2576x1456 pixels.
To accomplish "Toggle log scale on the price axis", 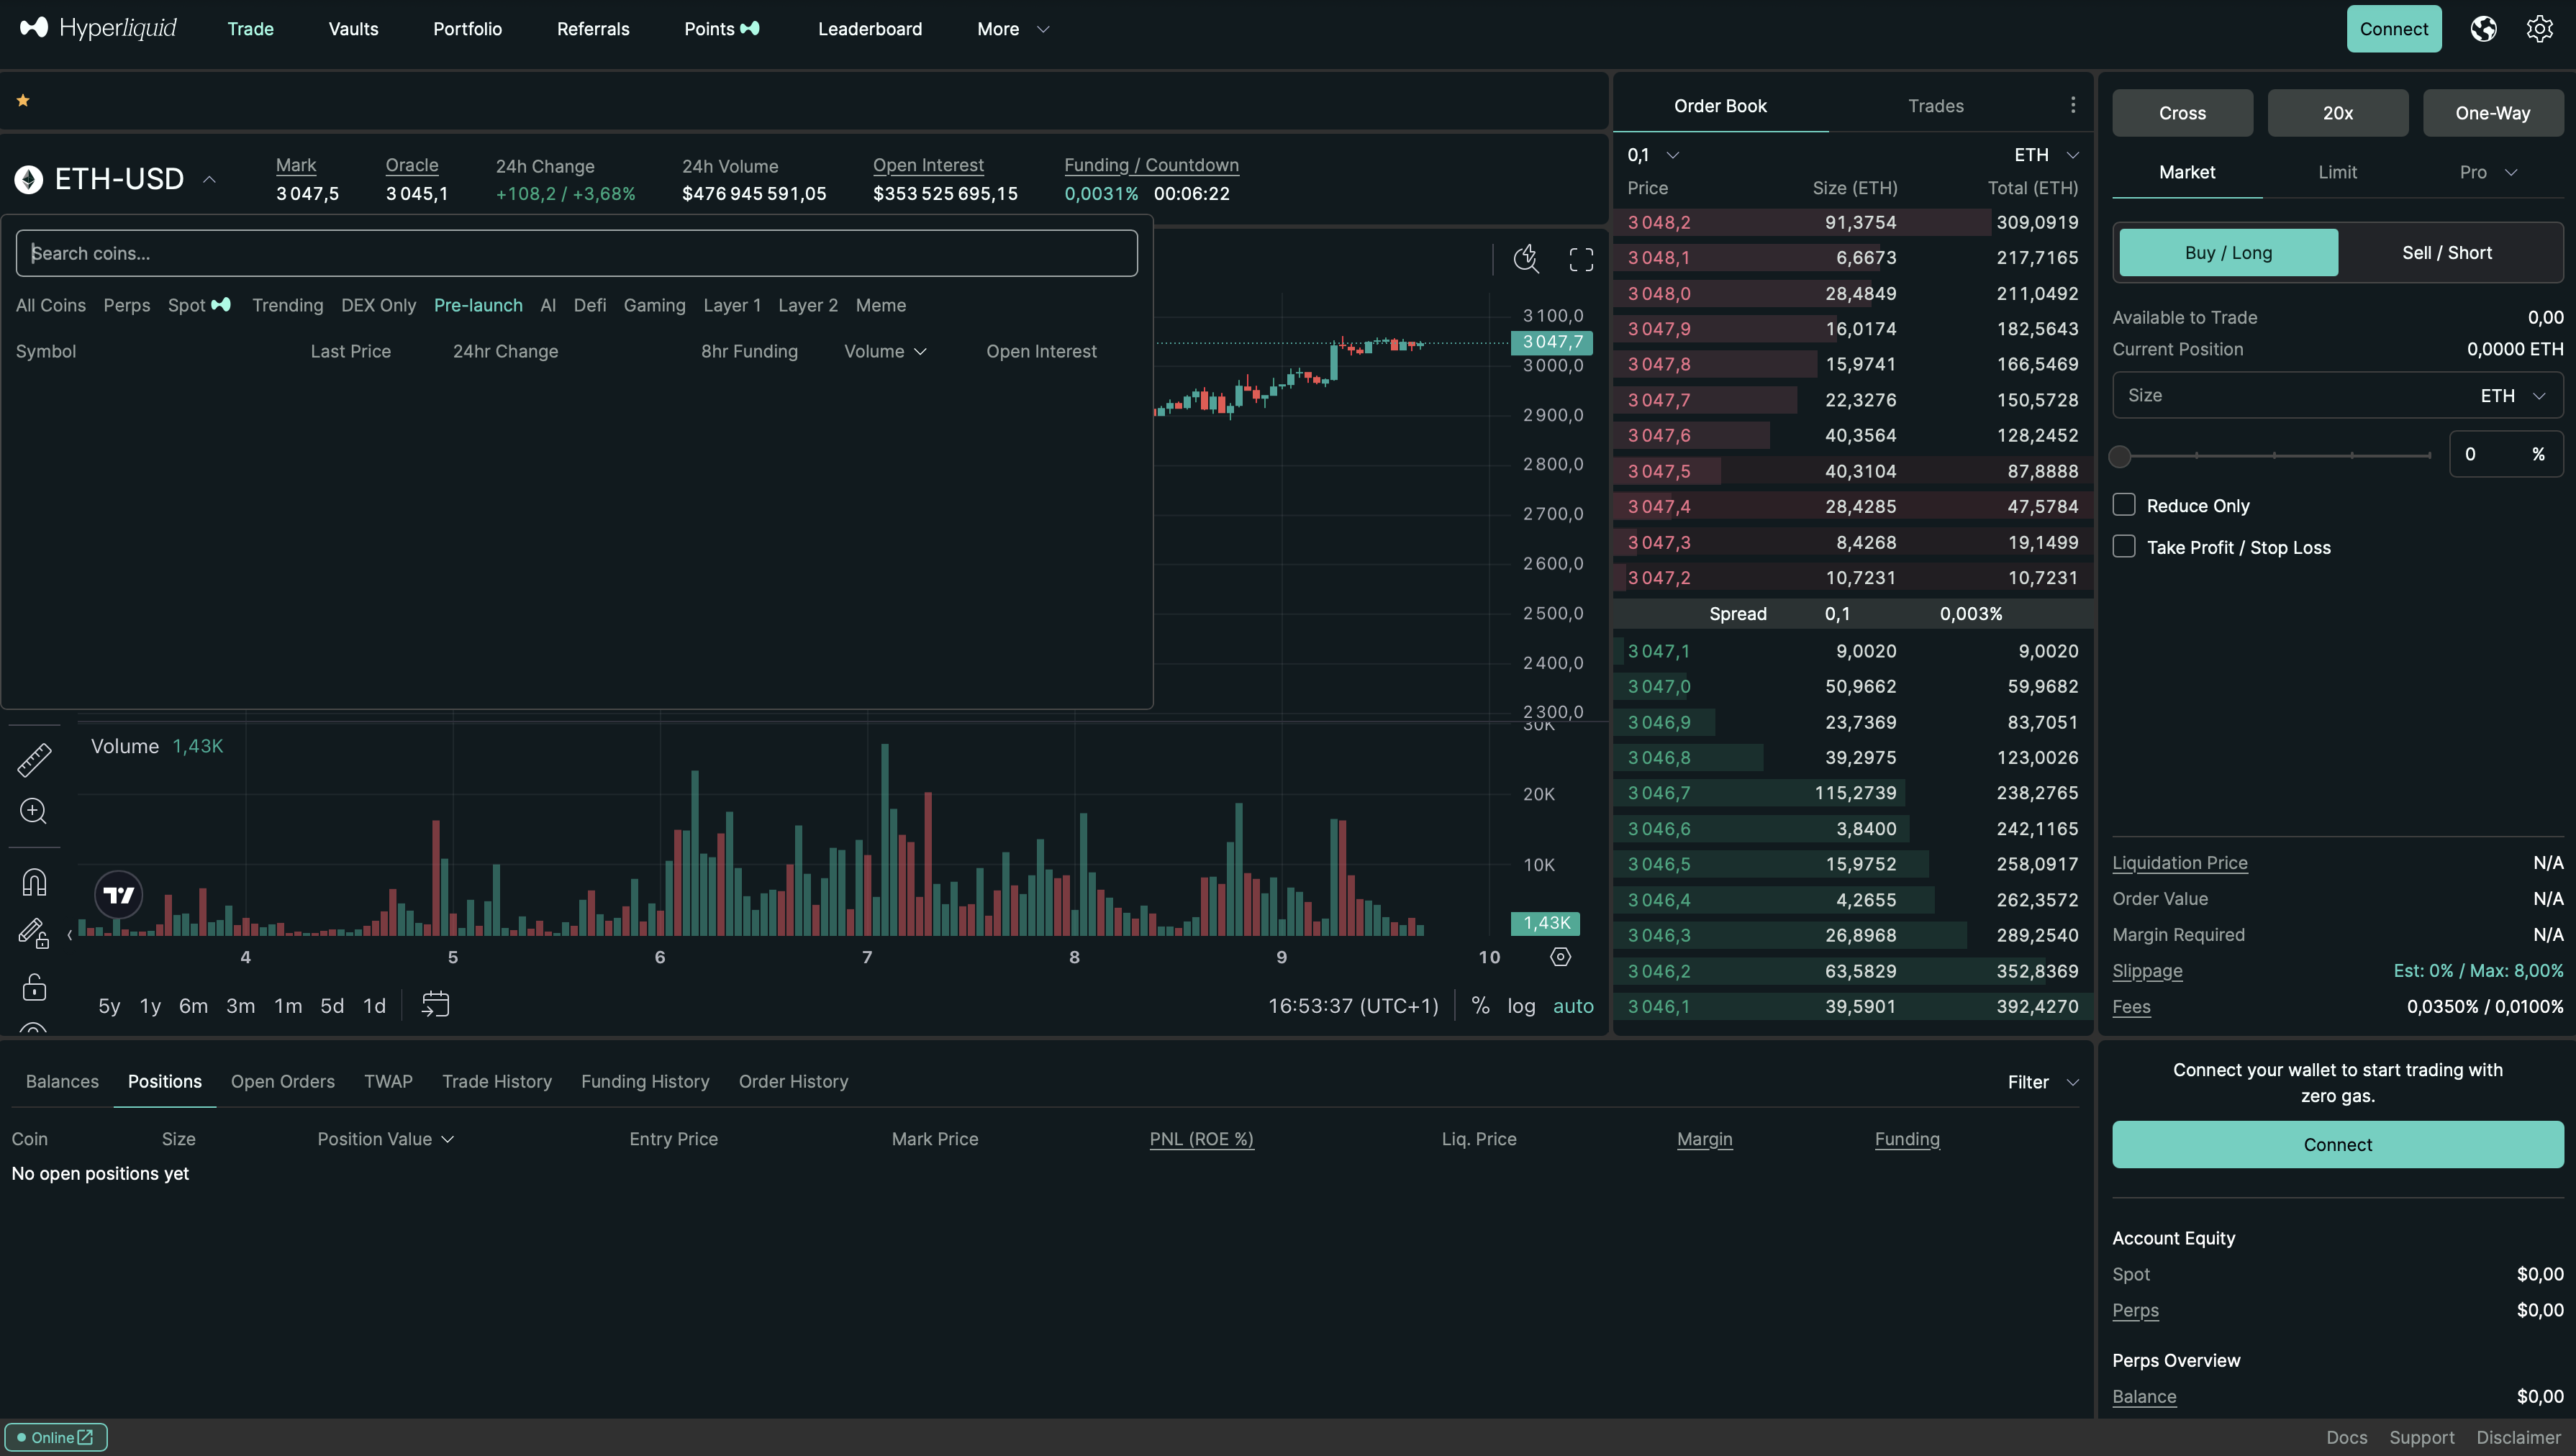I will click(x=1521, y=1006).
